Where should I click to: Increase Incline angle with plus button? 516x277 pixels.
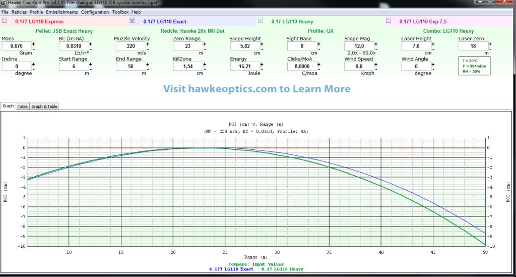pyautogui.click(x=34, y=64)
